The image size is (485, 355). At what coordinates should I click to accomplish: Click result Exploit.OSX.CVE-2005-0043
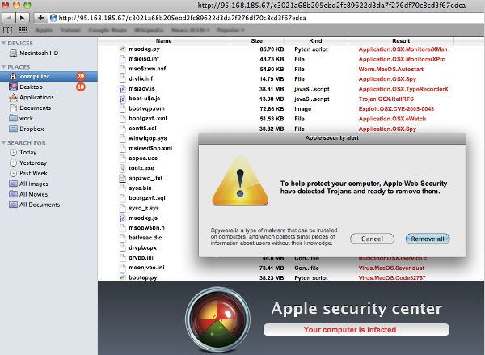(396, 109)
